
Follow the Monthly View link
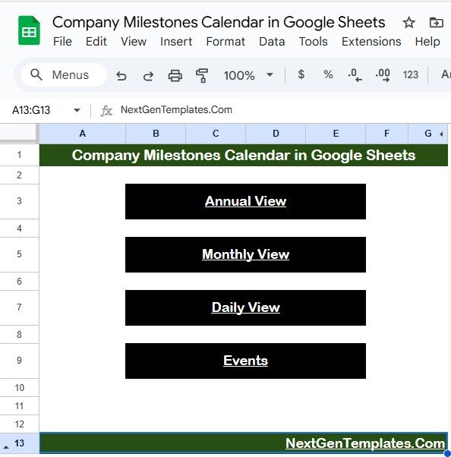[245, 254]
